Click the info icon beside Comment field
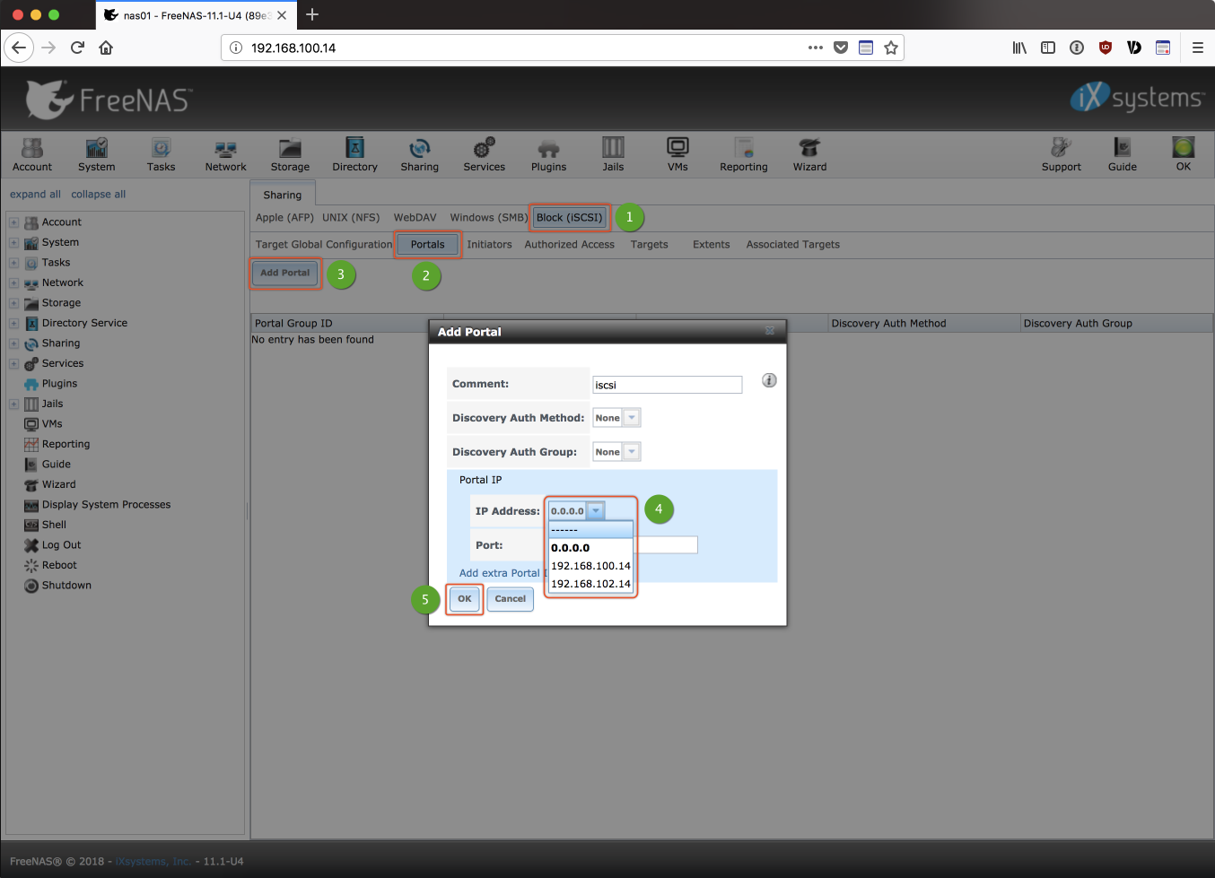Viewport: 1215px width, 878px height. pyautogui.click(x=769, y=380)
